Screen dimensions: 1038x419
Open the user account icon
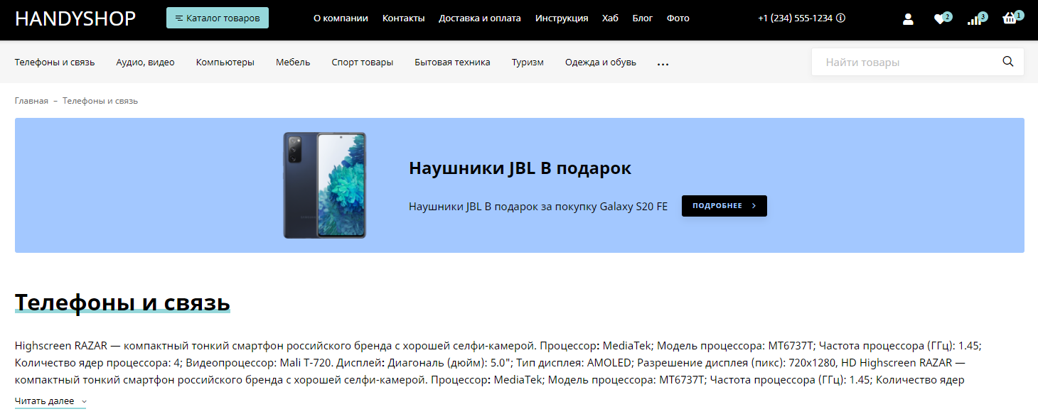click(x=908, y=19)
